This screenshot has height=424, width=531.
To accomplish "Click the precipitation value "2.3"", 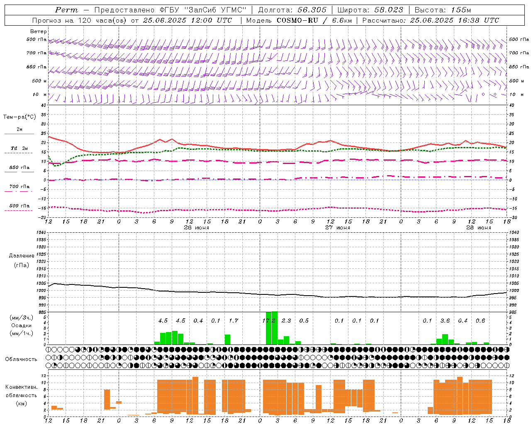I will coord(286,321).
